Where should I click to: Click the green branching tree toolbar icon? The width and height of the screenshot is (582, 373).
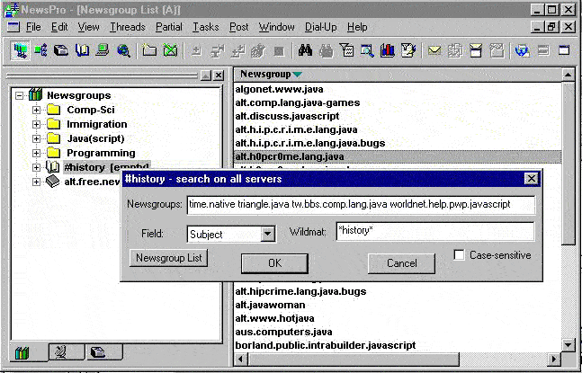point(40,50)
